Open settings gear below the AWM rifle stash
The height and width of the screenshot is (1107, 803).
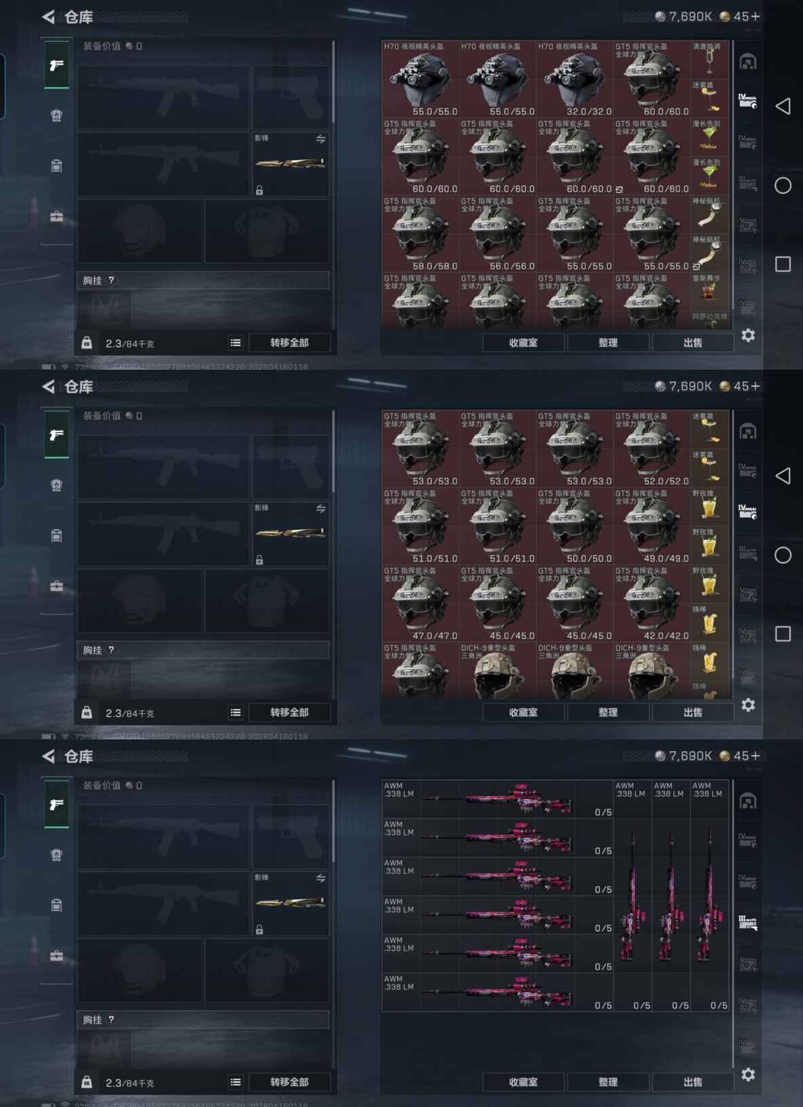point(748,1074)
